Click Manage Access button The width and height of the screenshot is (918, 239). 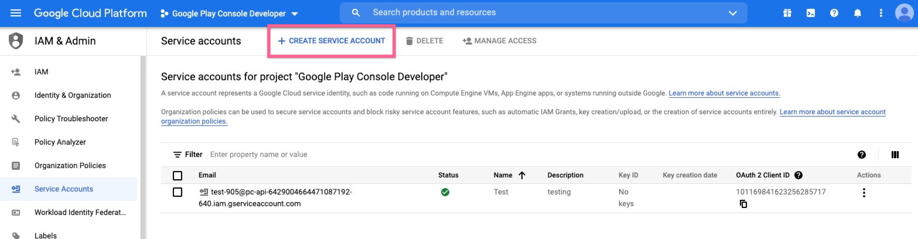tap(499, 41)
